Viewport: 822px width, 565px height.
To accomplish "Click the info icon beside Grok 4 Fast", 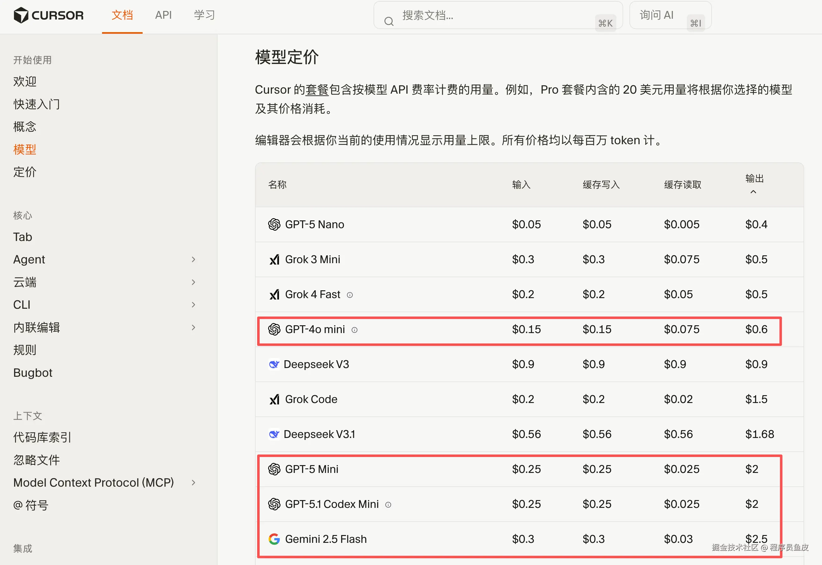I will 350,295.
